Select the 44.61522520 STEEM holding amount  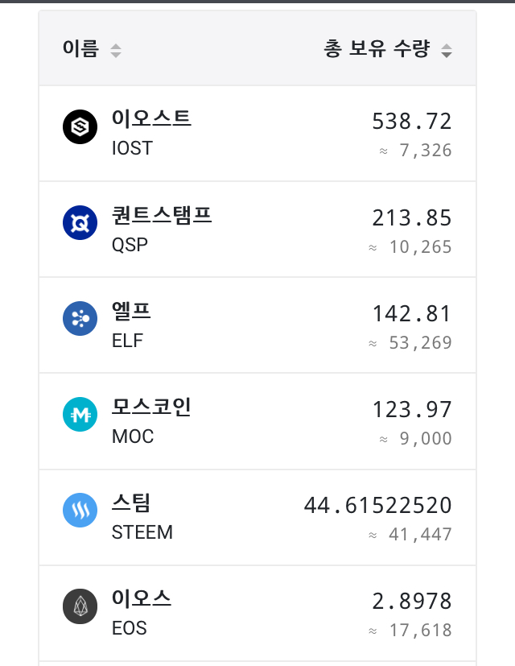(x=377, y=506)
